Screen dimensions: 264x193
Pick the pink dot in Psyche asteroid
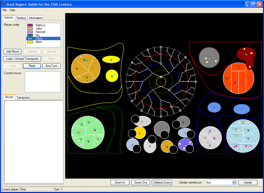139,133
